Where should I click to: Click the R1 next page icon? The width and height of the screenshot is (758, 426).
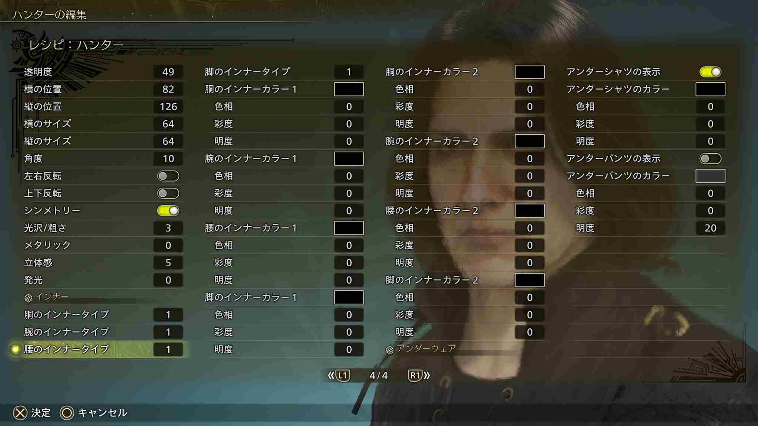(x=415, y=376)
